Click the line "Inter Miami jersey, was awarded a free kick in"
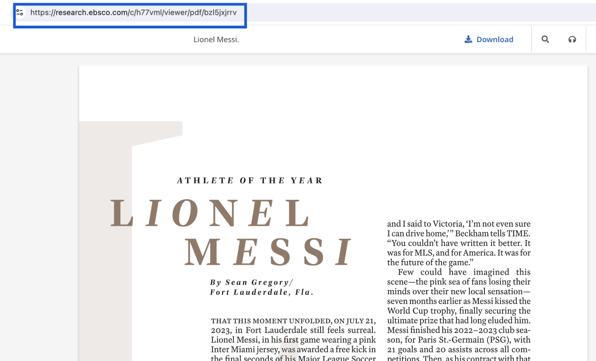596x361 pixels. 293,350
